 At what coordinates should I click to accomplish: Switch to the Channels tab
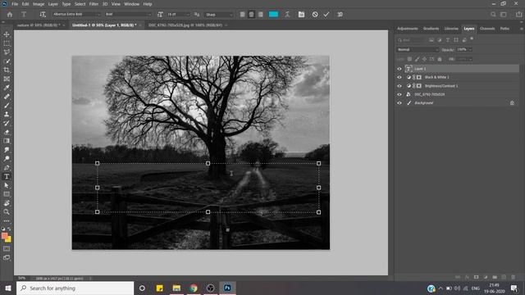tap(487, 29)
